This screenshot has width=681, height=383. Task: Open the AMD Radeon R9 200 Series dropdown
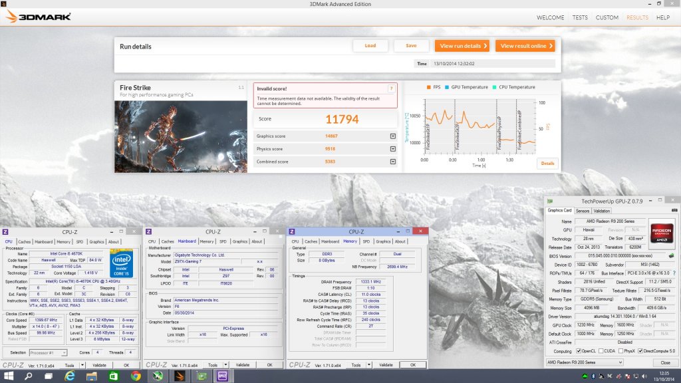(x=585, y=362)
